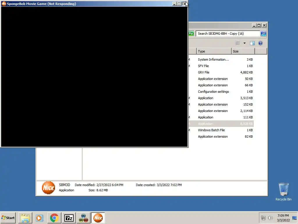Select the GRV File row
Viewport: 298px width, 224px height.
221,72
